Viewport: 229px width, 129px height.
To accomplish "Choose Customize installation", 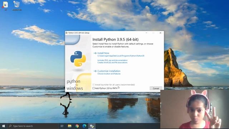I will click(x=109, y=71).
